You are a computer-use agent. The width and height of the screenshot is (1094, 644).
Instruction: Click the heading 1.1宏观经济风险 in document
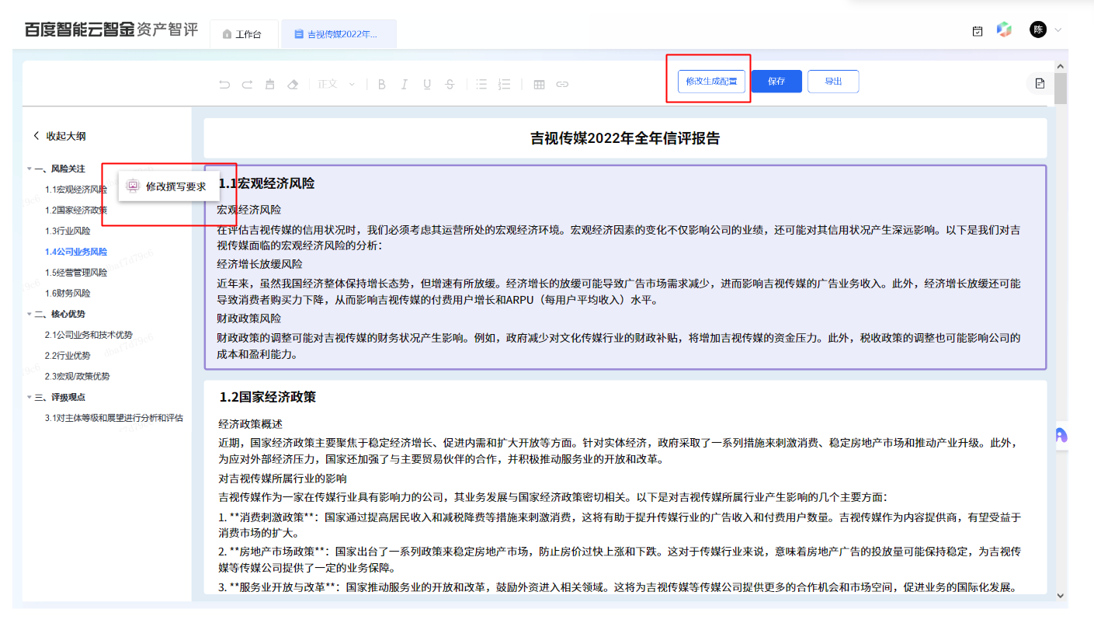[267, 184]
